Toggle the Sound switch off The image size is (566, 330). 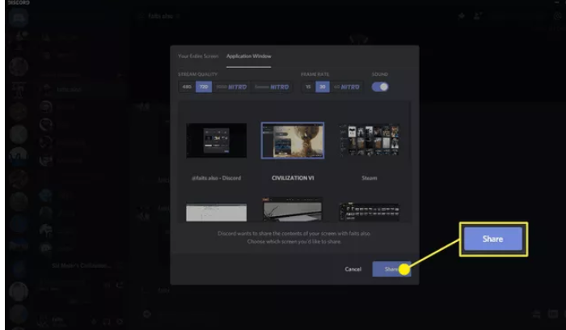(x=380, y=87)
